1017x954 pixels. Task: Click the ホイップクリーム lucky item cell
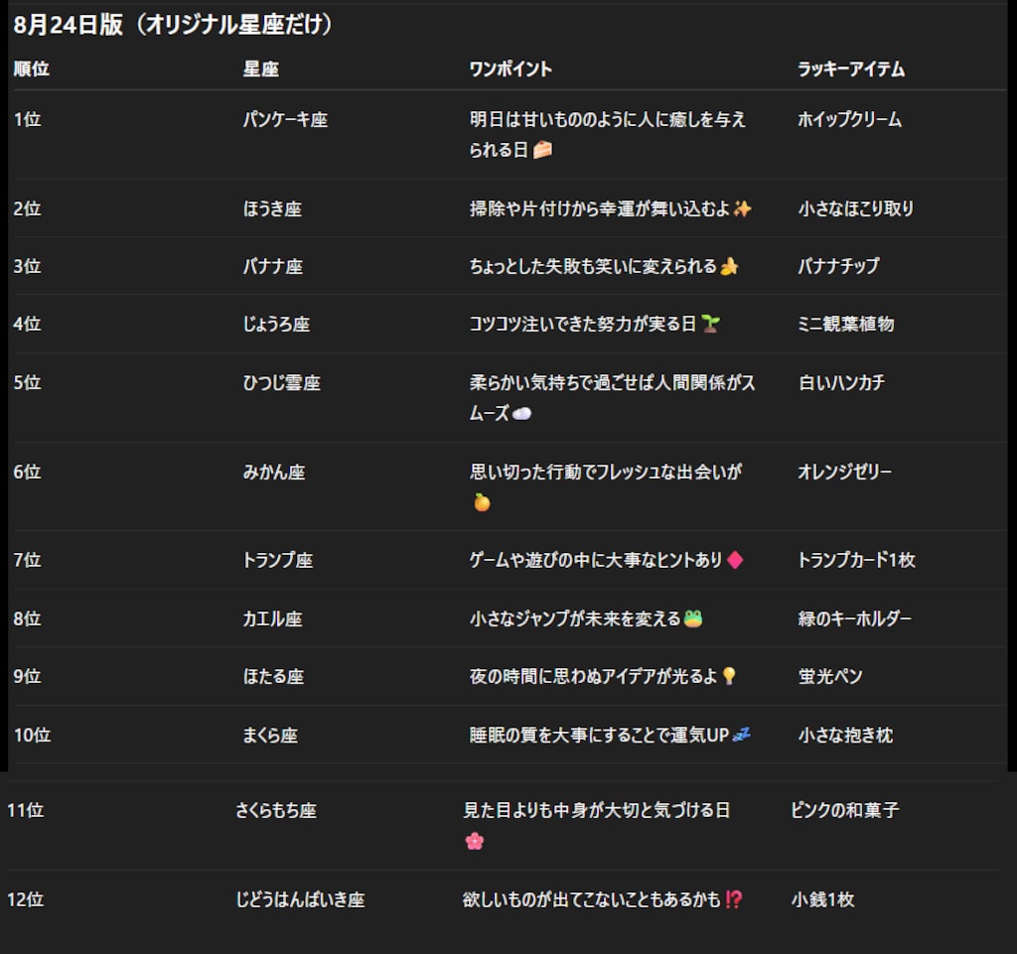pos(849,119)
